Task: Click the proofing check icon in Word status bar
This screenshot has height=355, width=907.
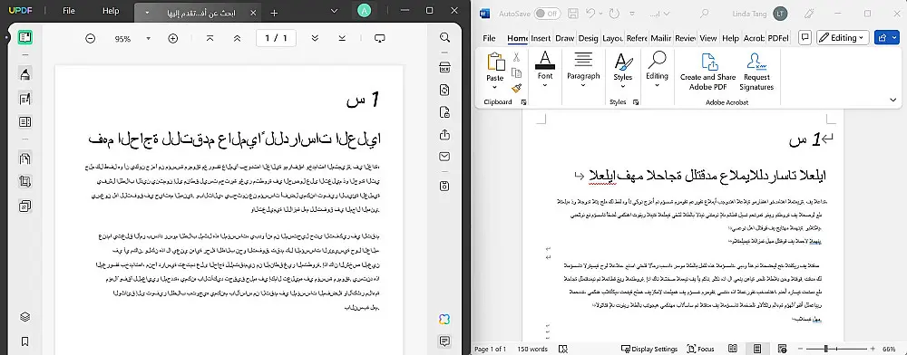Action: [563, 349]
